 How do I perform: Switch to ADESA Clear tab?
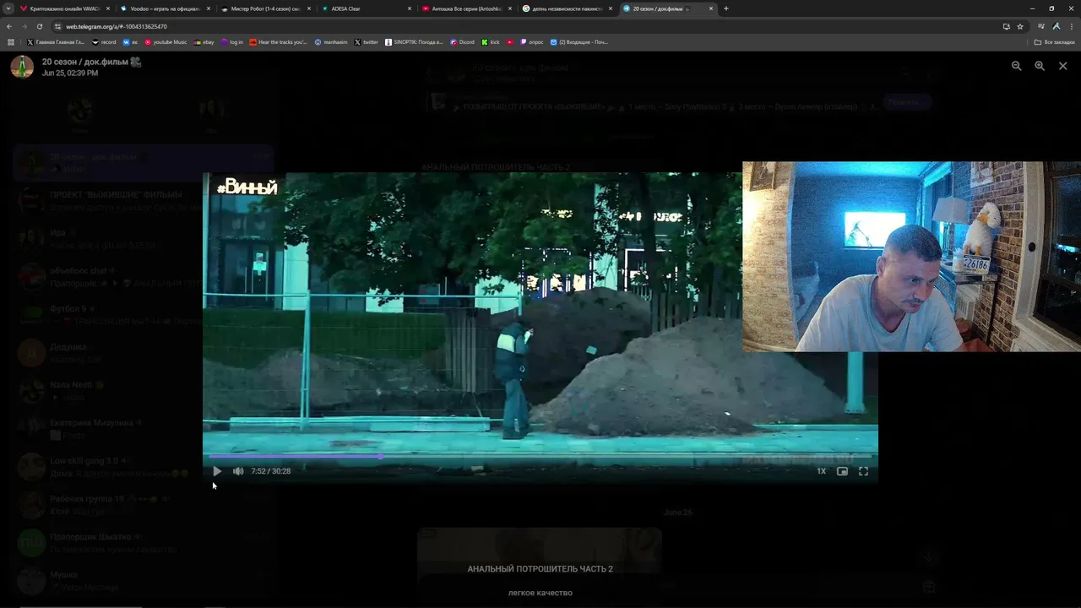(x=366, y=8)
